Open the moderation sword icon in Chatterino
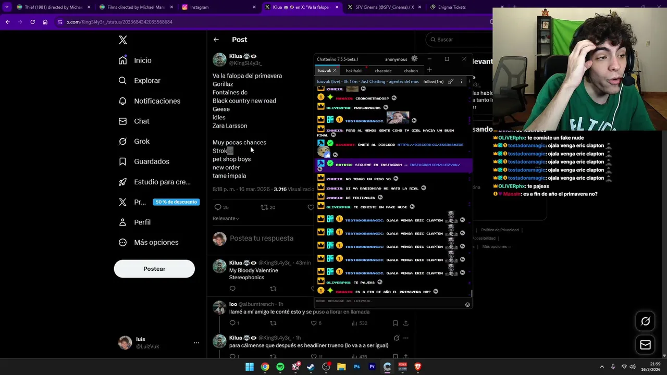Viewport: 667px width, 375px height. [451, 81]
